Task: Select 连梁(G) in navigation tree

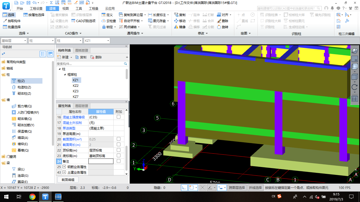Action: pos(20,175)
